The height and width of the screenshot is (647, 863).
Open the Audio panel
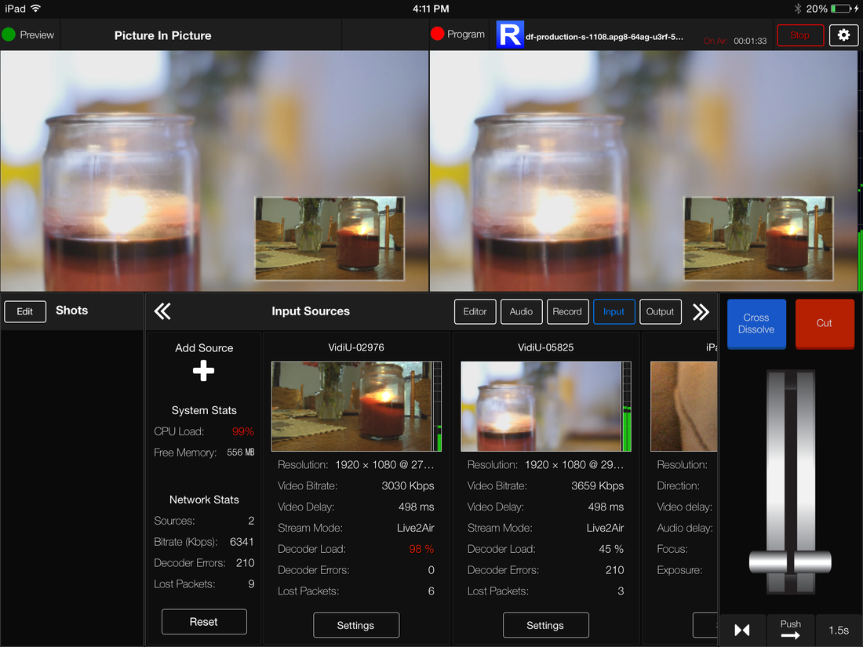point(521,311)
